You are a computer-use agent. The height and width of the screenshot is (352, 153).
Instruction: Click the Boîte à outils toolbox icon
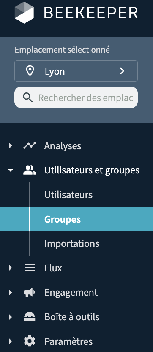pyautogui.click(x=30, y=317)
